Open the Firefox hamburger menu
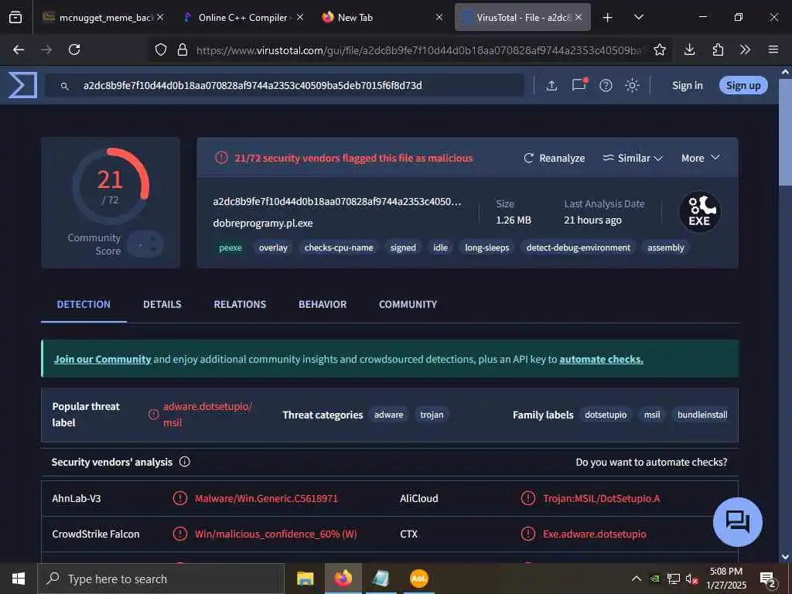 point(773,49)
